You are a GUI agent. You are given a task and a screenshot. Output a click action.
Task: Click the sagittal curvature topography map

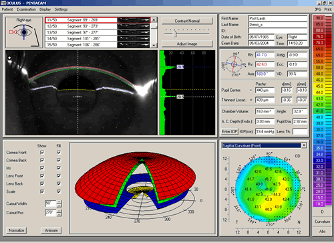click(268, 189)
